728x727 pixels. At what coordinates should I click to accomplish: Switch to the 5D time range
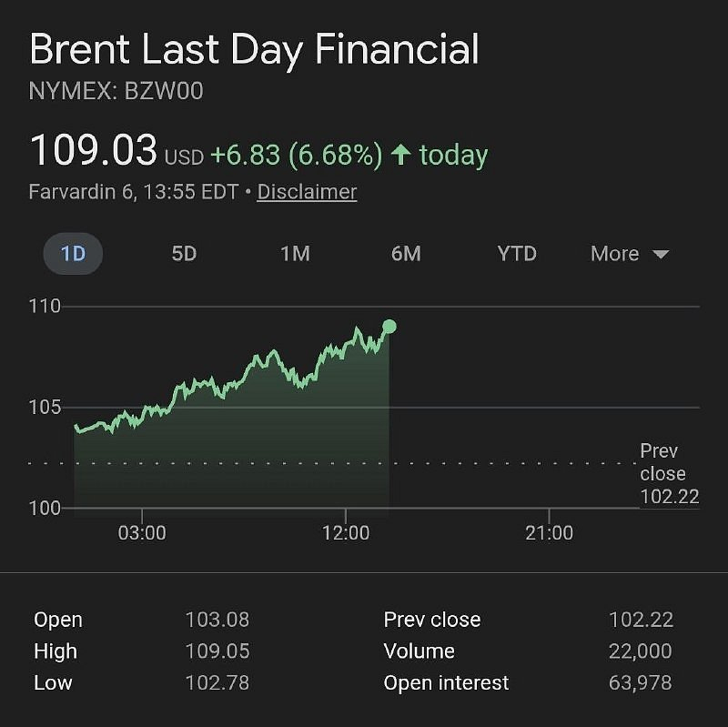(x=184, y=254)
